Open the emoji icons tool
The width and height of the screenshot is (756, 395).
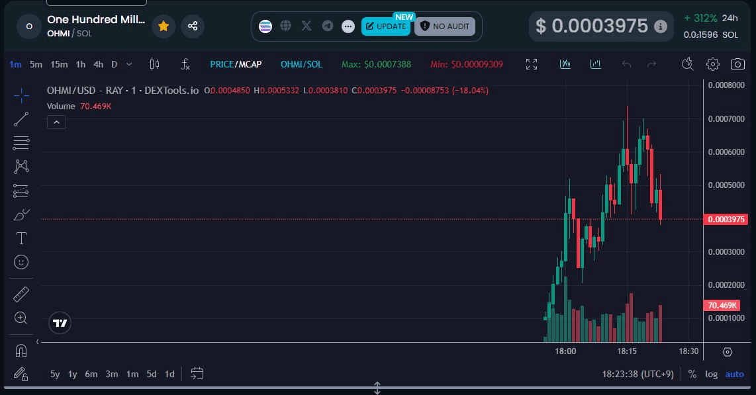(21, 262)
